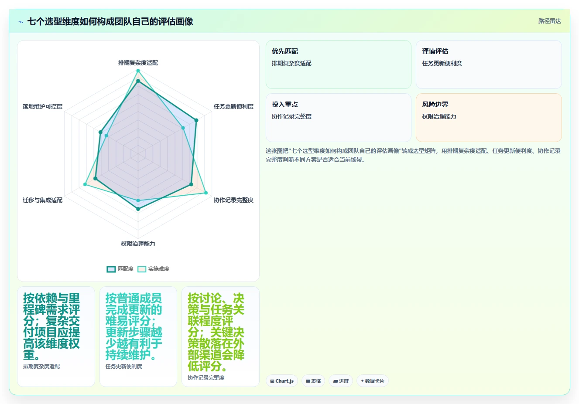
Task: Click the 实施难度 data point on the 排期复杂度适配 axis
Action: [138, 71]
